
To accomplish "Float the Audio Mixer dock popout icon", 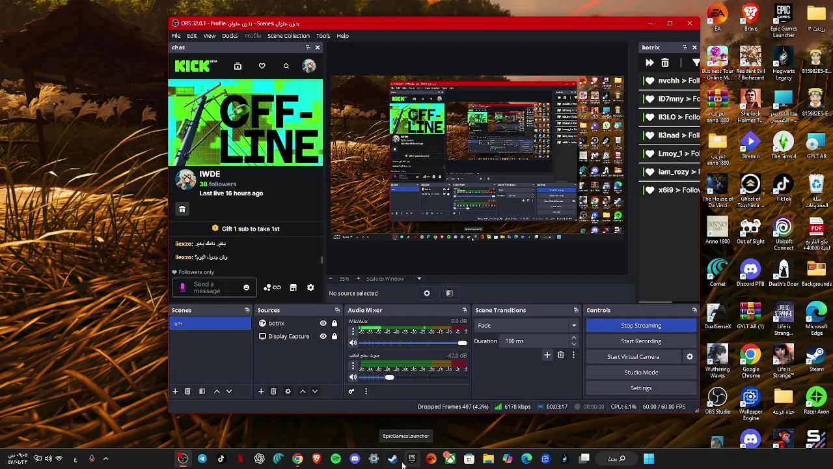I will tap(465, 310).
